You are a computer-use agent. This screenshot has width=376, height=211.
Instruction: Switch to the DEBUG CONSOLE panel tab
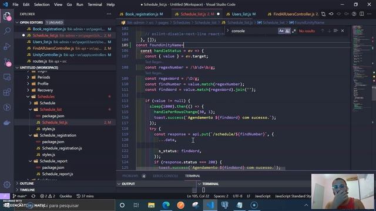click(x=165, y=176)
